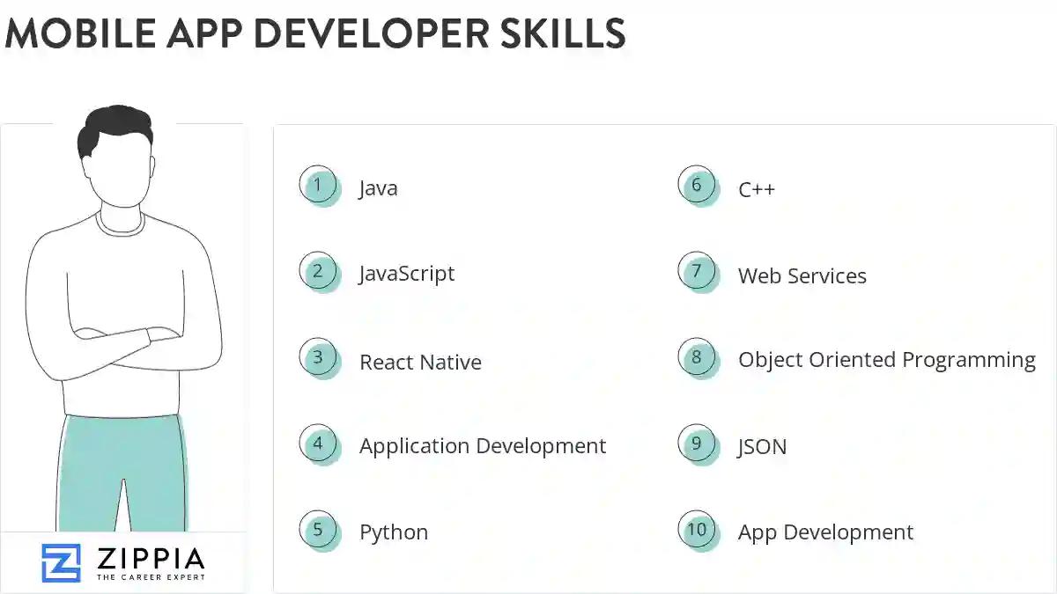Click the number 3 badge near React Native

319,358
